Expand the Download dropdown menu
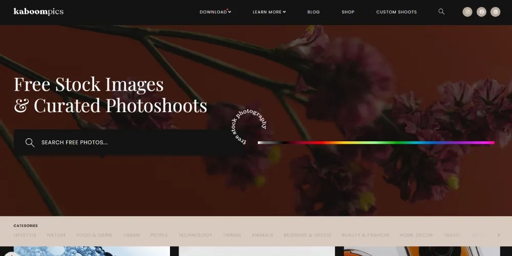This screenshot has width=512, height=256. pyautogui.click(x=215, y=12)
